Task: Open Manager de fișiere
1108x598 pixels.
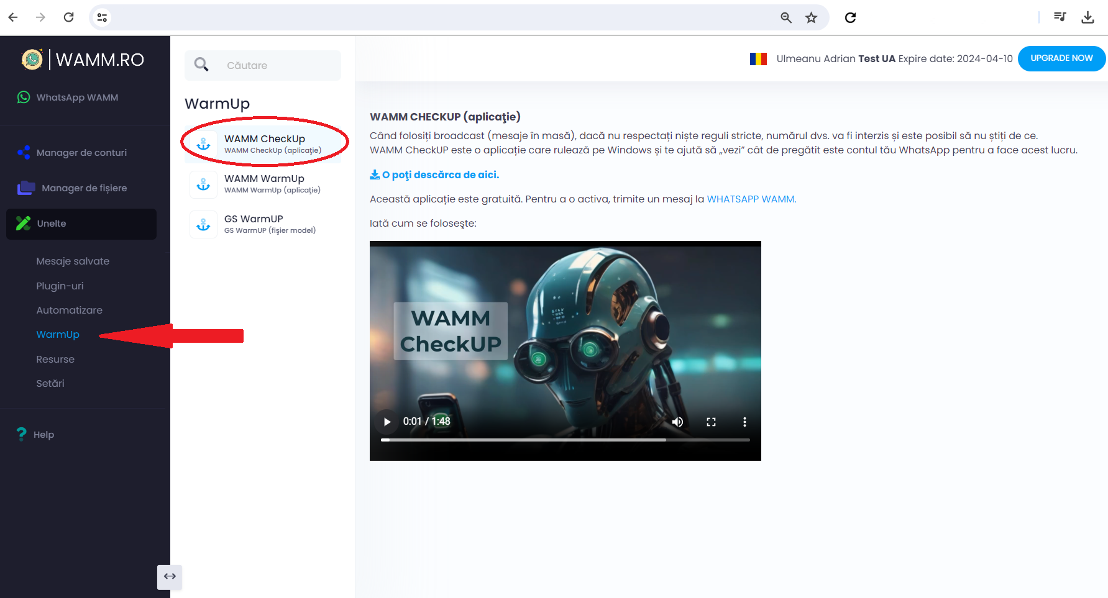Action: 85,188
